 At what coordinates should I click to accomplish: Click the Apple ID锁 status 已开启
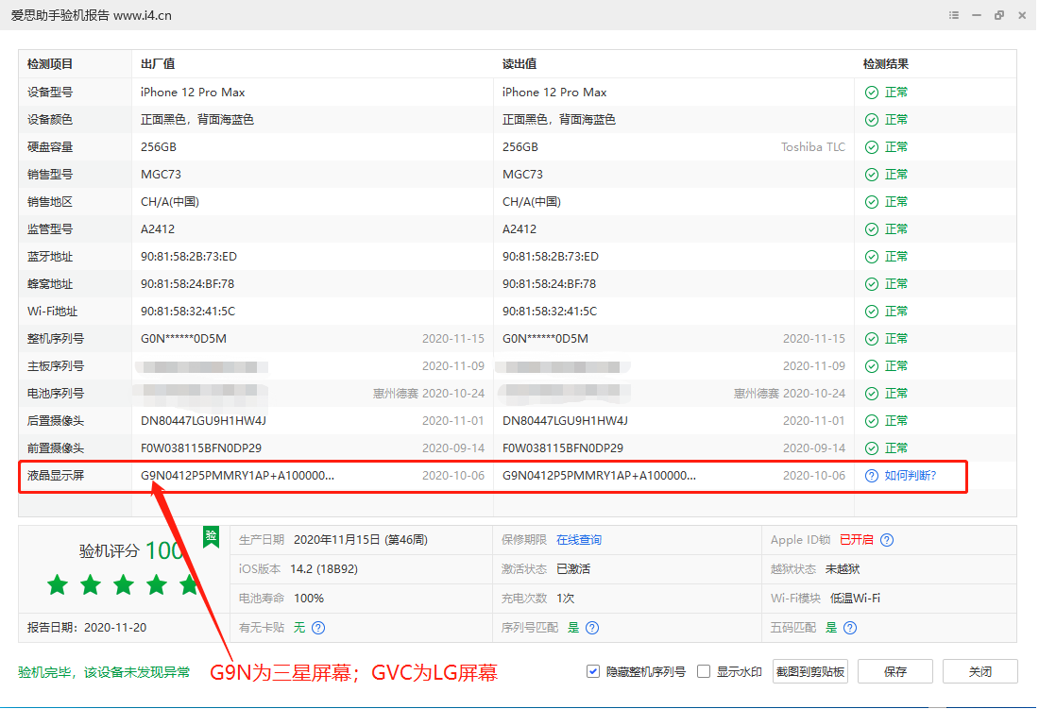(x=856, y=540)
